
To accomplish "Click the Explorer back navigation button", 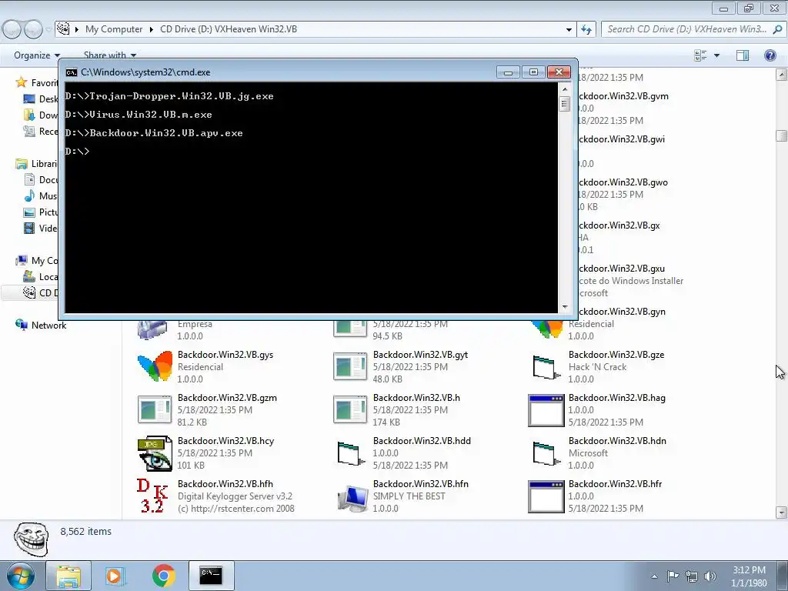I will (x=12, y=30).
